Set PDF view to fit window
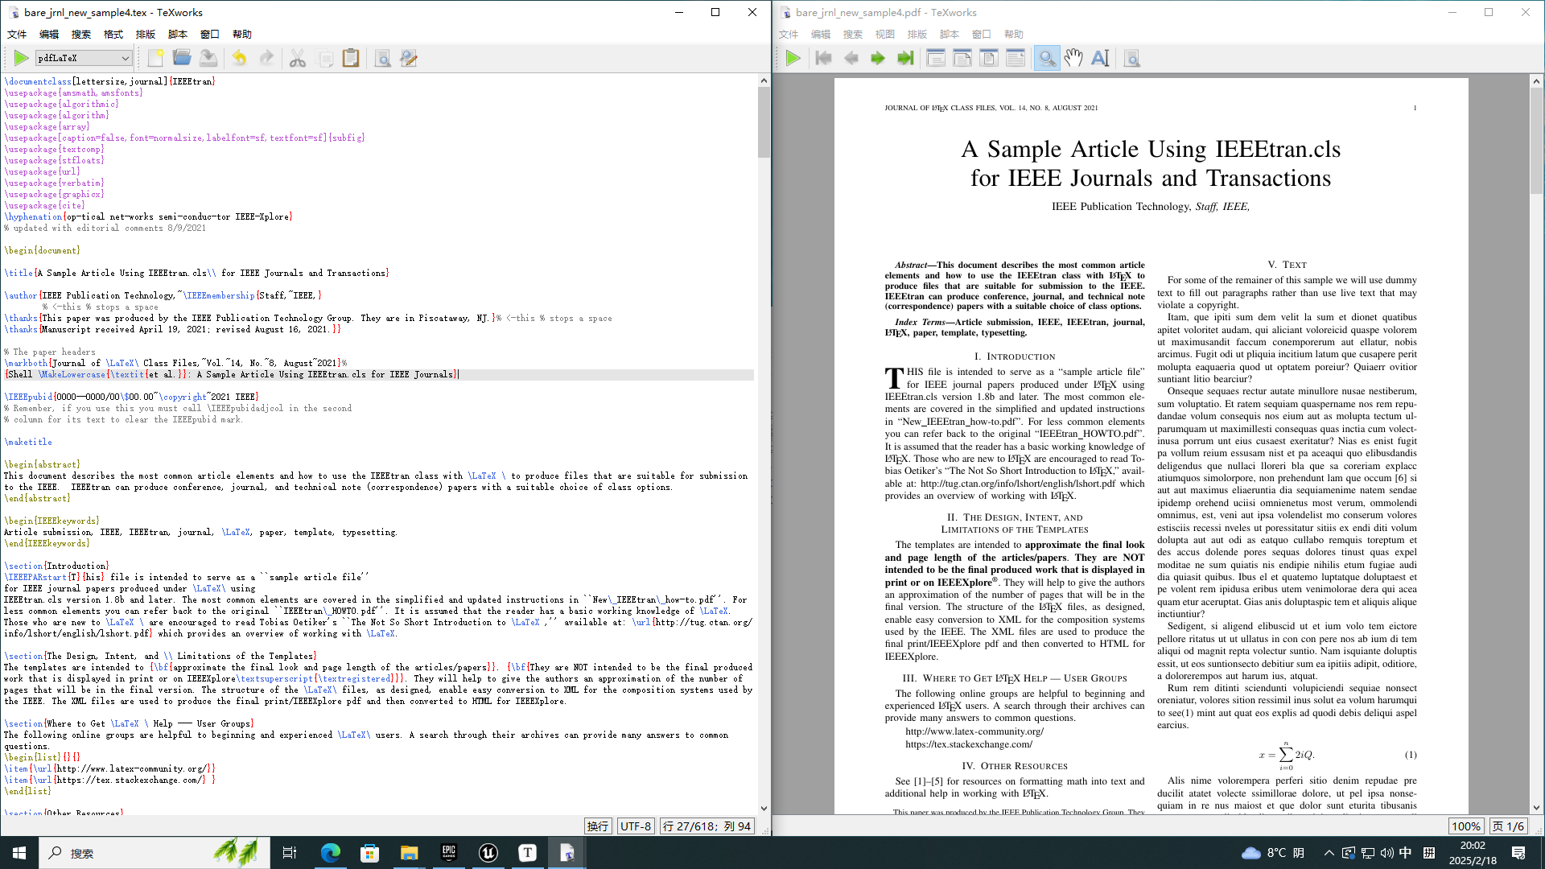Screen dimensions: 1545x869 pos(989,58)
